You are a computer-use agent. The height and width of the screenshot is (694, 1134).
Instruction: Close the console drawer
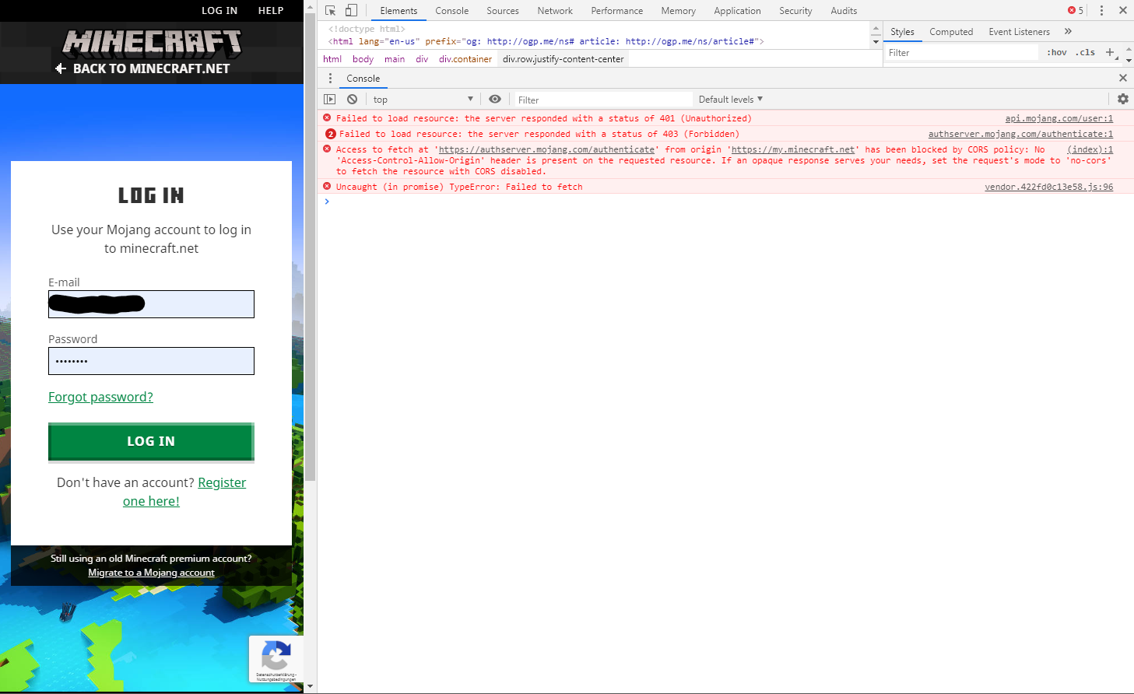point(1122,78)
